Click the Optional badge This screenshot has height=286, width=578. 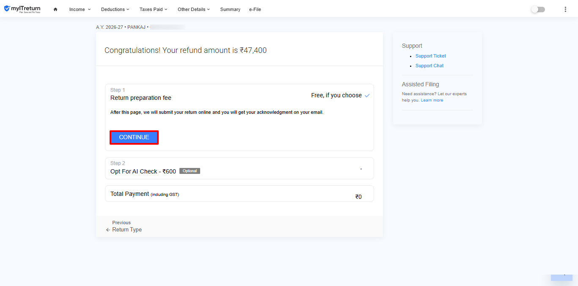pos(190,171)
